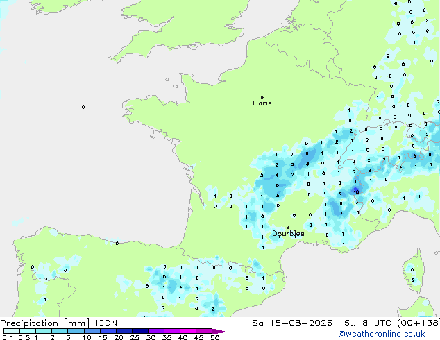Click the ICON model name label
Screen dimensions: 440x340
[106, 323]
